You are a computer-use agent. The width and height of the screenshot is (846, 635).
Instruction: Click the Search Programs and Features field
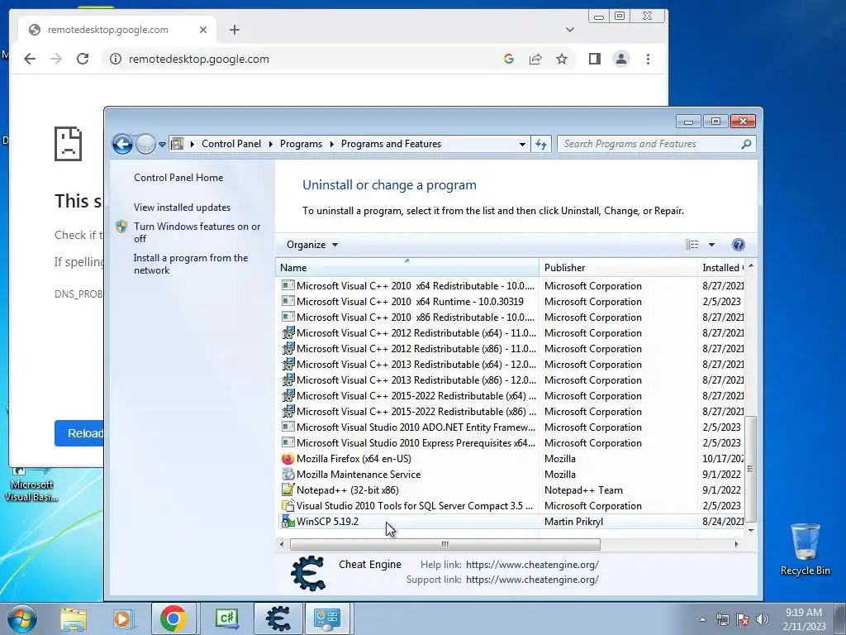[x=656, y=144]
